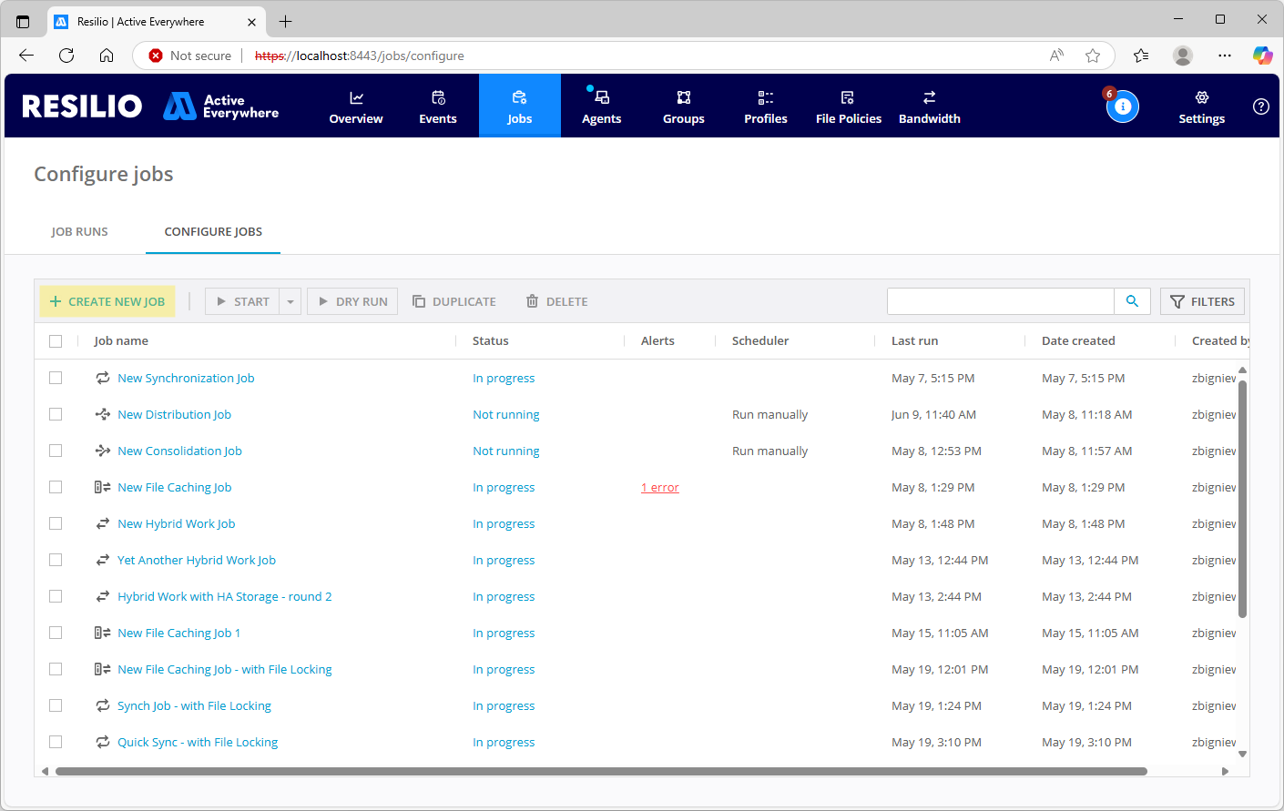Open the Agents page

coord(601,106)
